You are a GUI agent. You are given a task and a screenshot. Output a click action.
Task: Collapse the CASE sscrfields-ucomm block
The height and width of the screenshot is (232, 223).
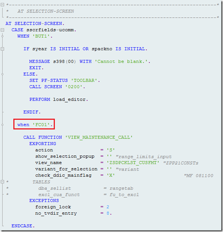coord(2,30)
